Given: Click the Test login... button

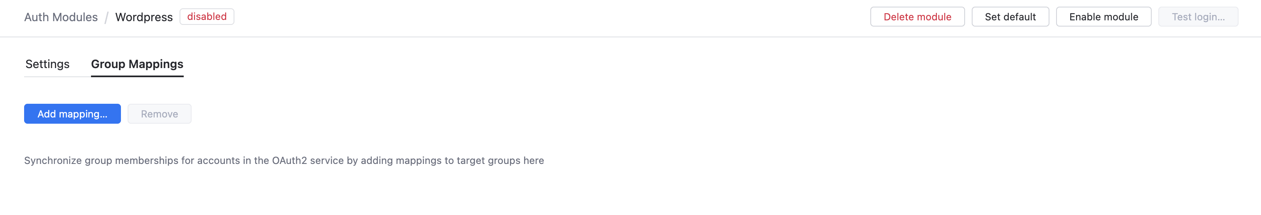Looking at the screenshot, I should 1197,17.
